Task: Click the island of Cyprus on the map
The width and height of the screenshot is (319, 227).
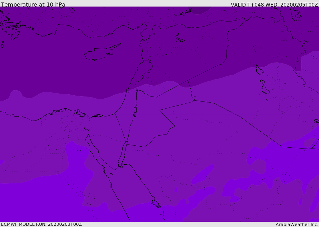Action: pyautogui.click(x=102, y=53)
